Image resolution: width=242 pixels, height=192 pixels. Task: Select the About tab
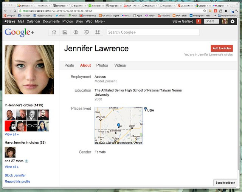[x=85, y=65]
